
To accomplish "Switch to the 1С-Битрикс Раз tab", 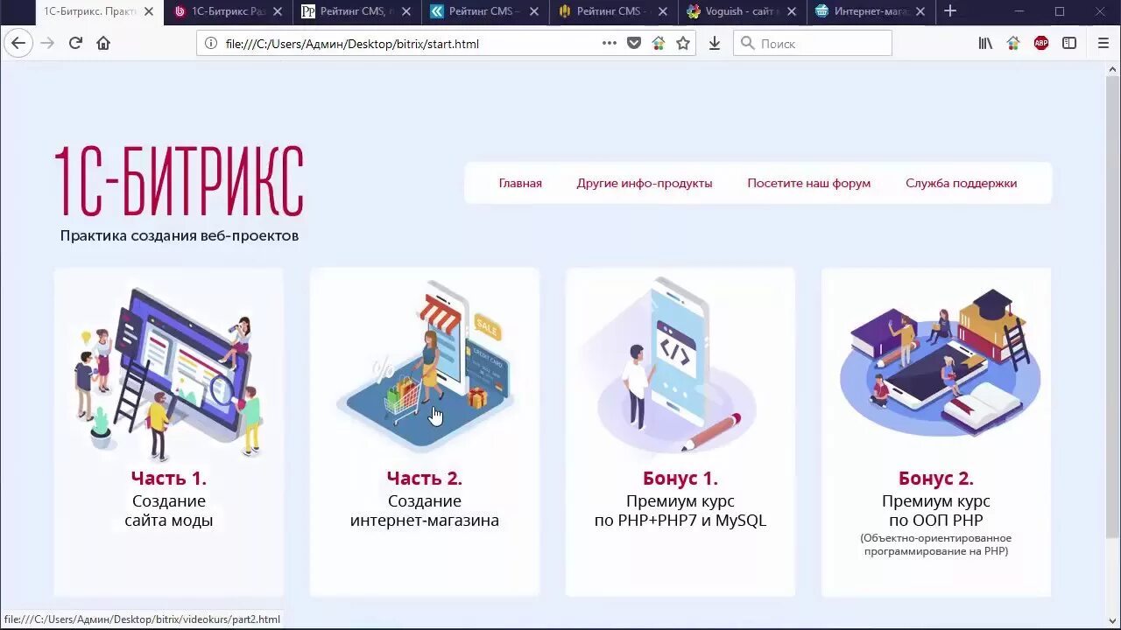I will pyautogui.click(x=229, y=11).
